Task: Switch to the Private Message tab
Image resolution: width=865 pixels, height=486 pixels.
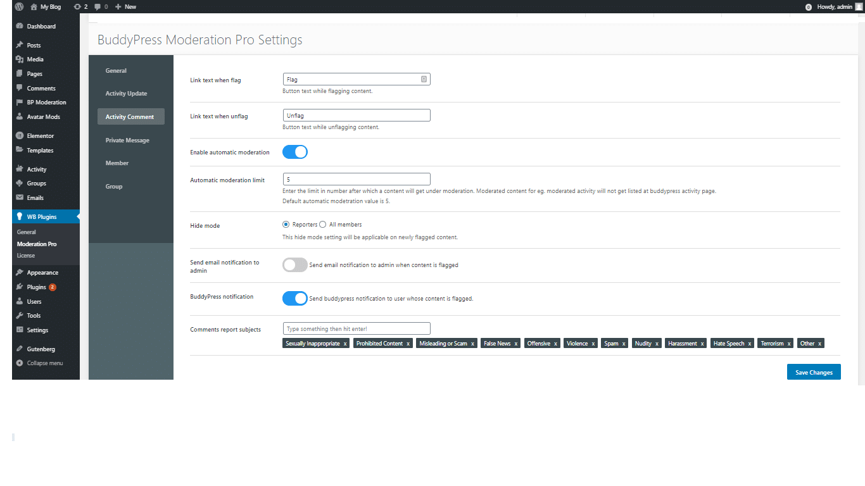Action: [127, 140]
